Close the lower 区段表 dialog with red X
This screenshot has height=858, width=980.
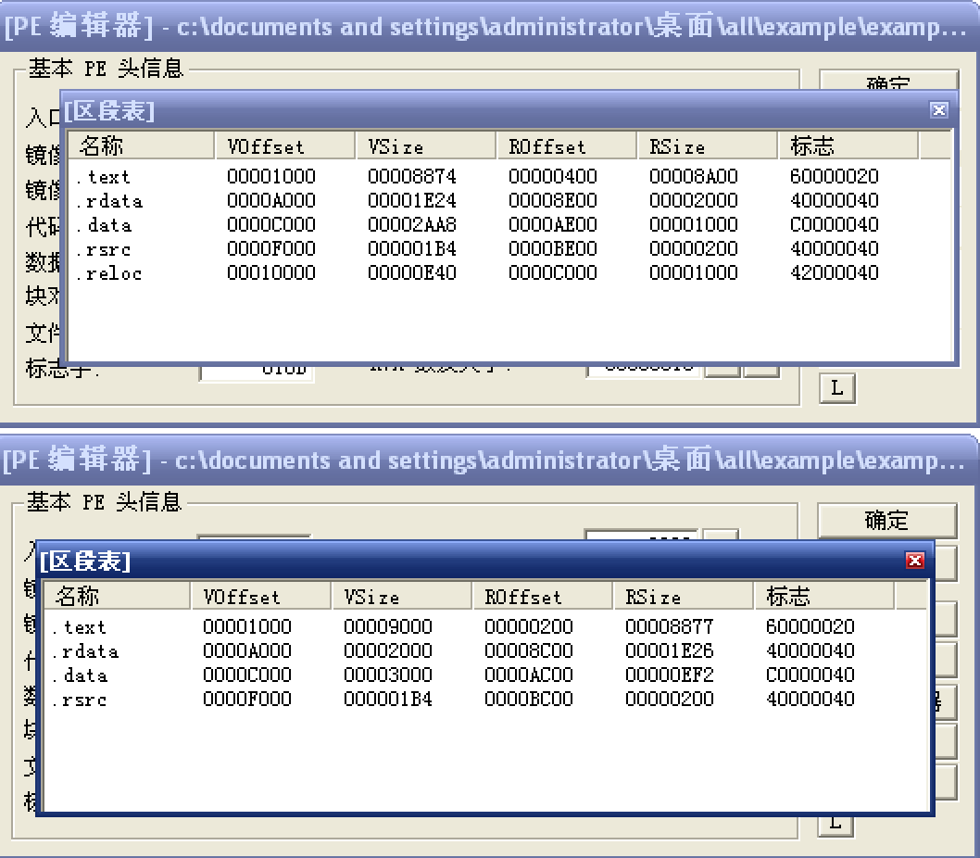coord(914,561)
